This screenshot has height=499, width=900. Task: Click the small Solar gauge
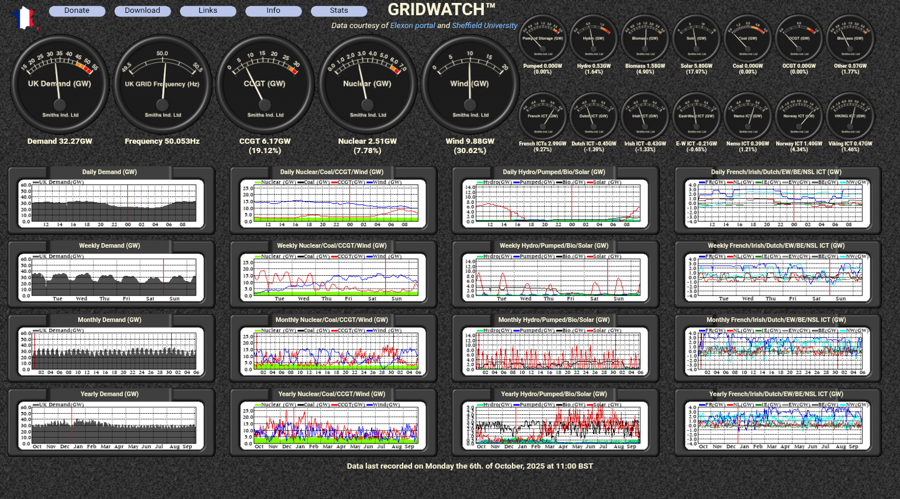click(696, 39)
